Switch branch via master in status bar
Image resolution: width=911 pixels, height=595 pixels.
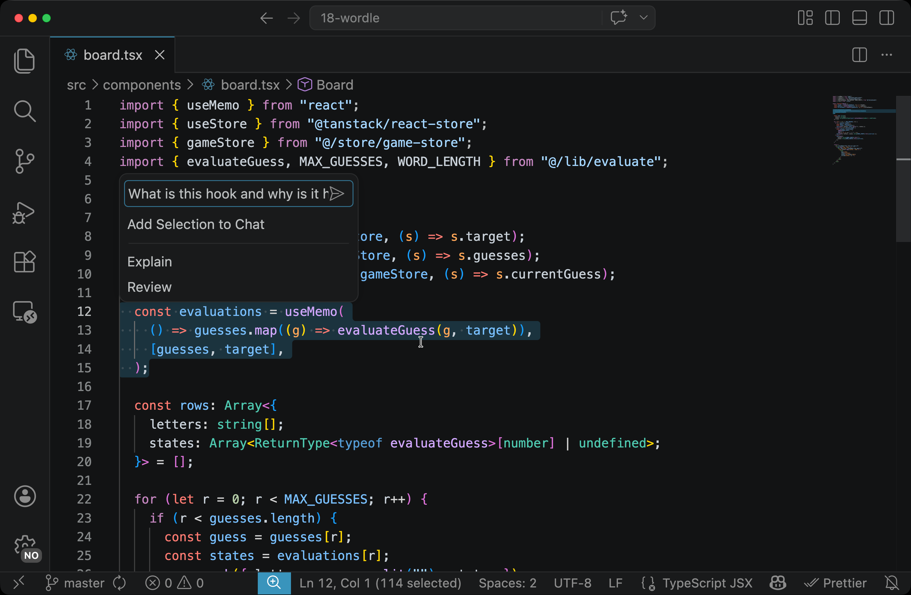[x=75, y=583]
